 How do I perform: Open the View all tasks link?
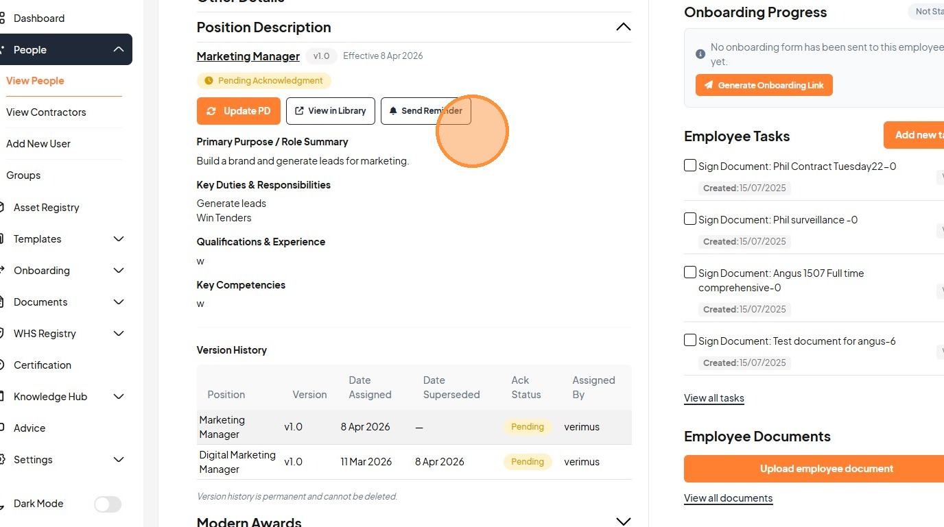713,398
